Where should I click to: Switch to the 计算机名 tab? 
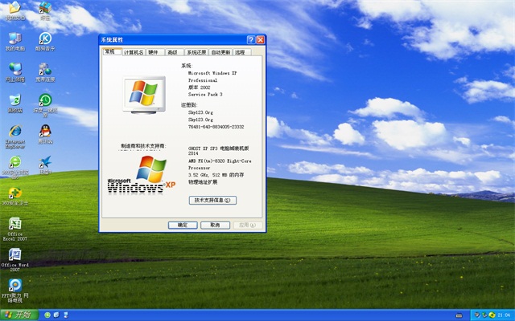[x=134, y=51]
